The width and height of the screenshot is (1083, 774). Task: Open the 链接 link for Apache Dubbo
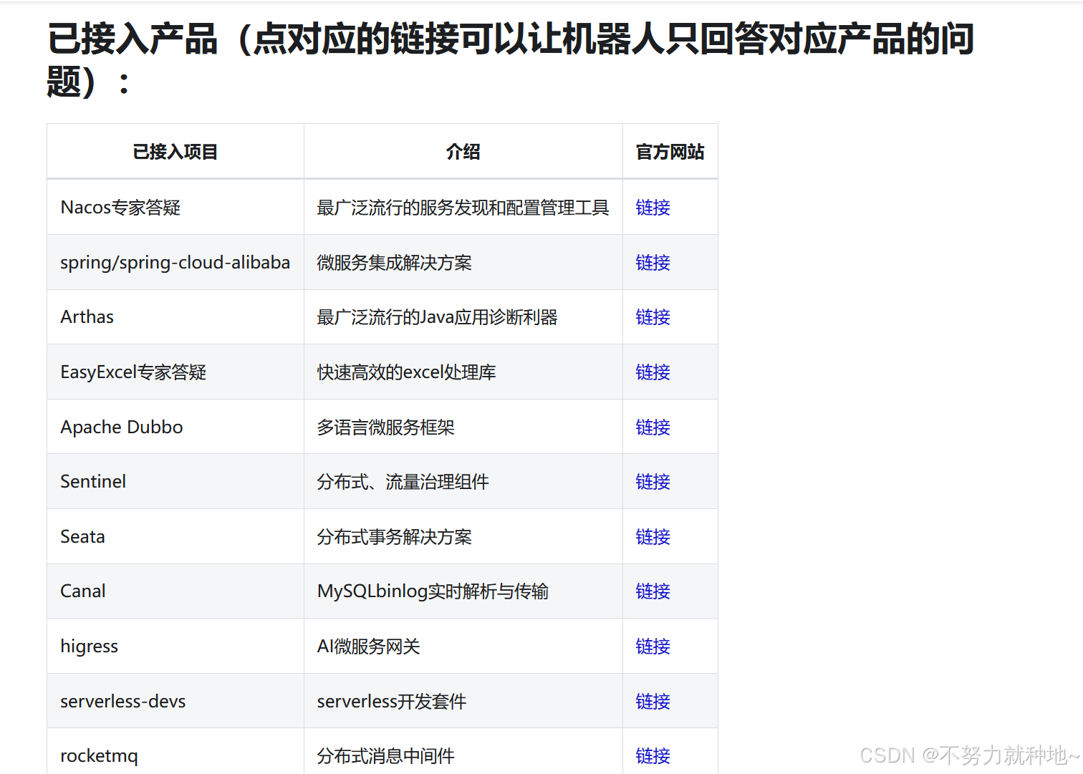coord(653,427)
